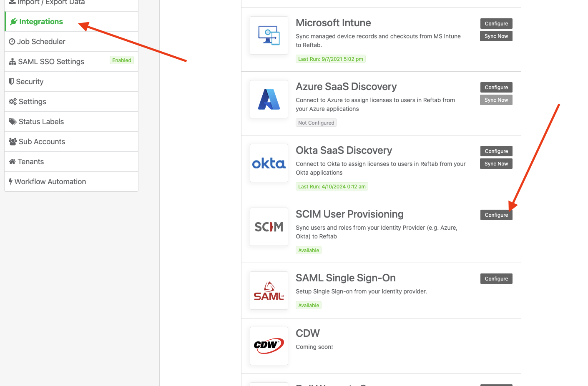Click the Last Run timestamp under Okta
This screenshot has height=386, width=588.
pyautogui.click(x=332, y=186)
